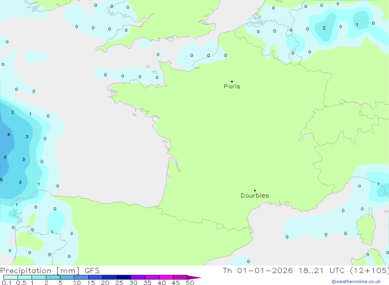
Task: Click the Paris city label
Action: tap(232, 86)
